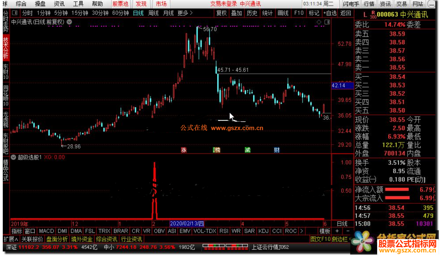Click the round window button at top-right
440x256 pixels.
tap(431, 4)
